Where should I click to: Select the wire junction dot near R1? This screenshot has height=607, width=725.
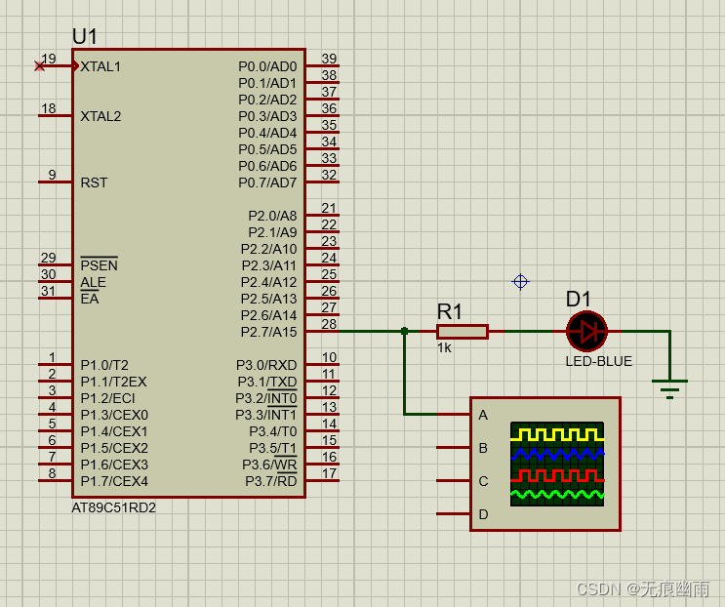[404, 331]
